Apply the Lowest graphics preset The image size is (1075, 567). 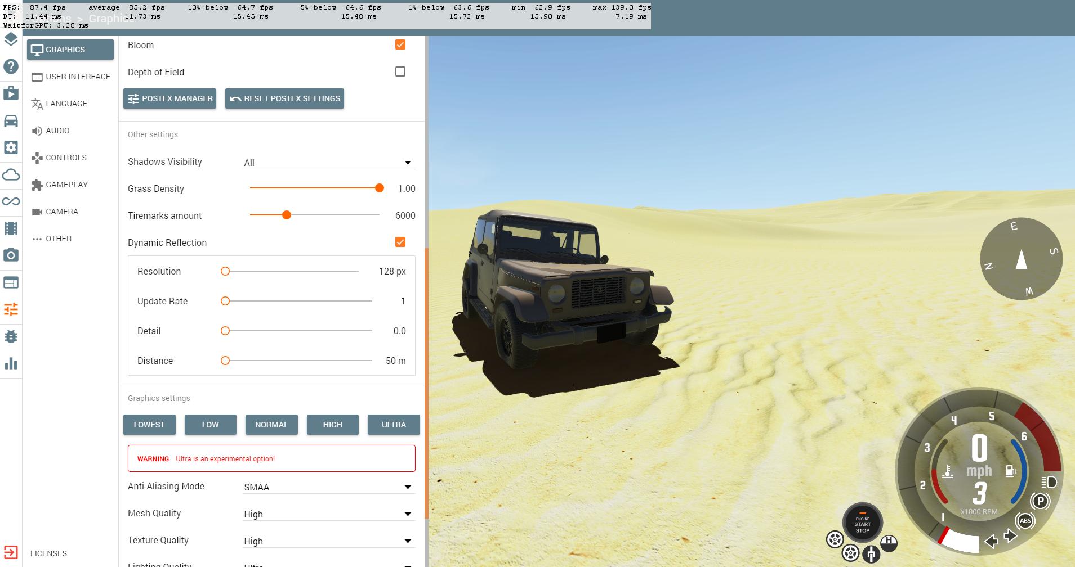[149, 425]
